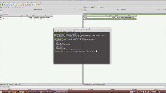Click the command line input field
The image size is (166, 93).
pyautogui.click(x=87, y=87)
